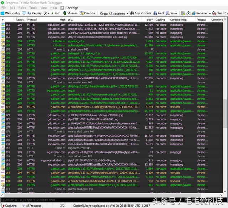
Task: Sort by the Result column header
Action: pos(20,20)
